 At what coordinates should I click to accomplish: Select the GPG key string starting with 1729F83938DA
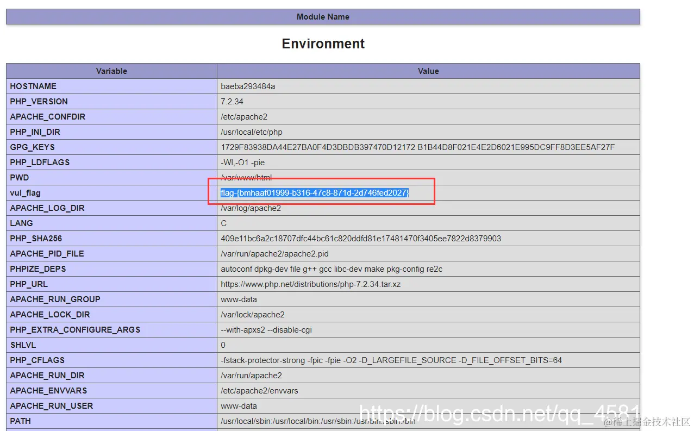click(x=417, y=147)
